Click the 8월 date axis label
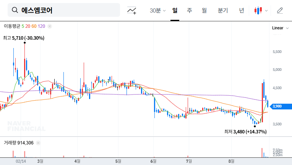 tap(231, 161)
